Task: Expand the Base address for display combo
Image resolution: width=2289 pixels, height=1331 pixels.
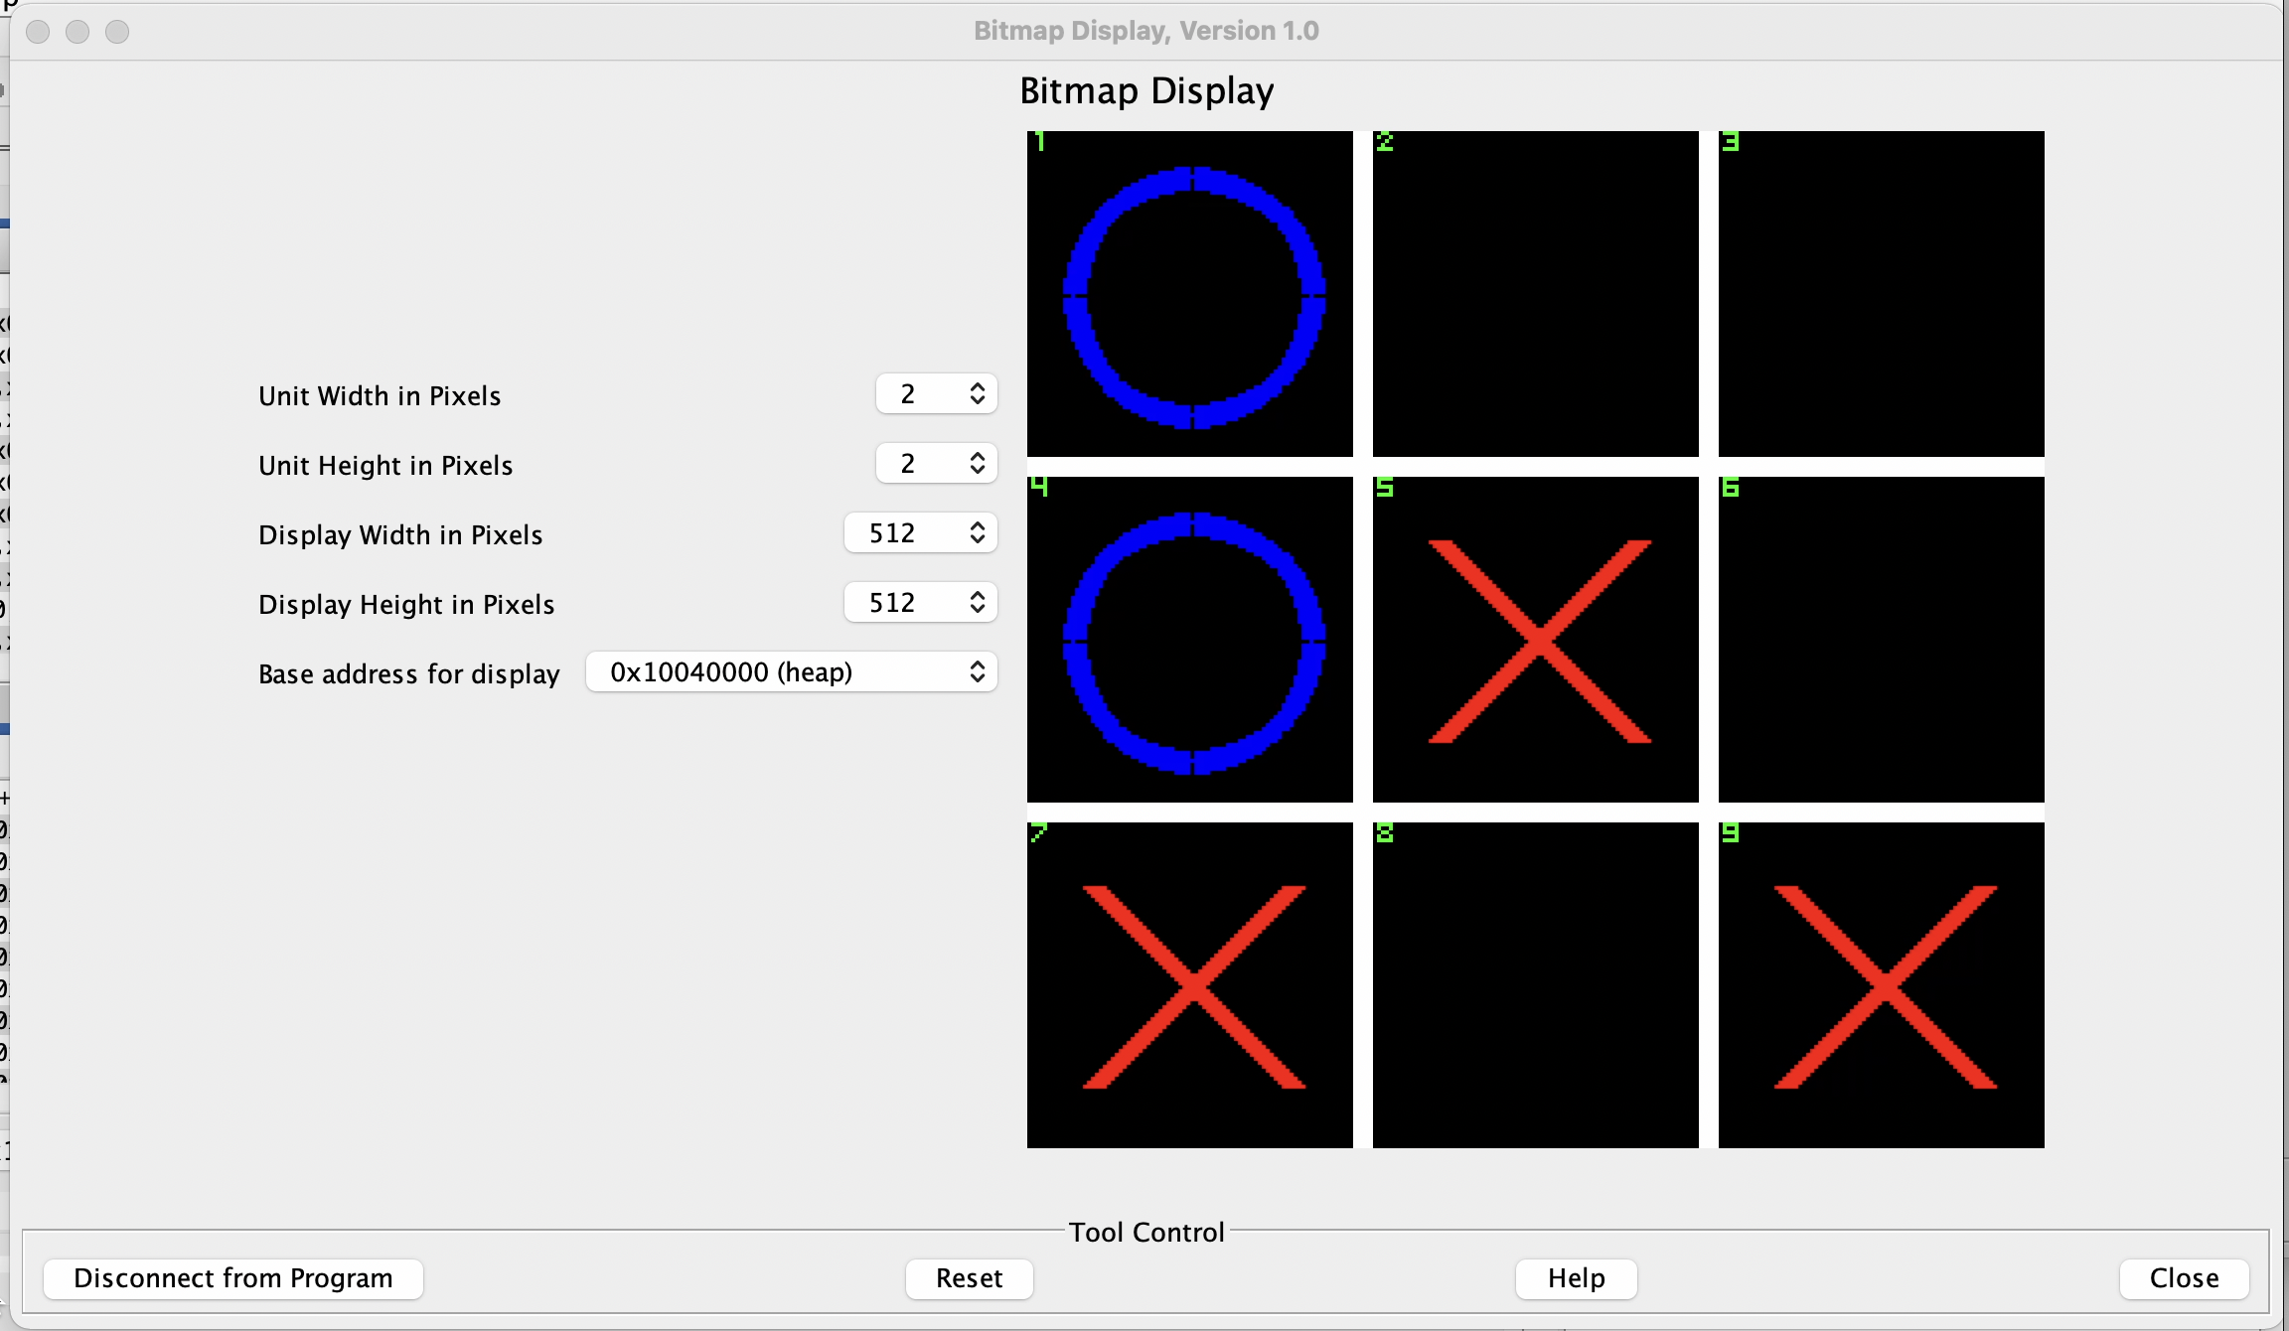Action: [x=791, y=672]
